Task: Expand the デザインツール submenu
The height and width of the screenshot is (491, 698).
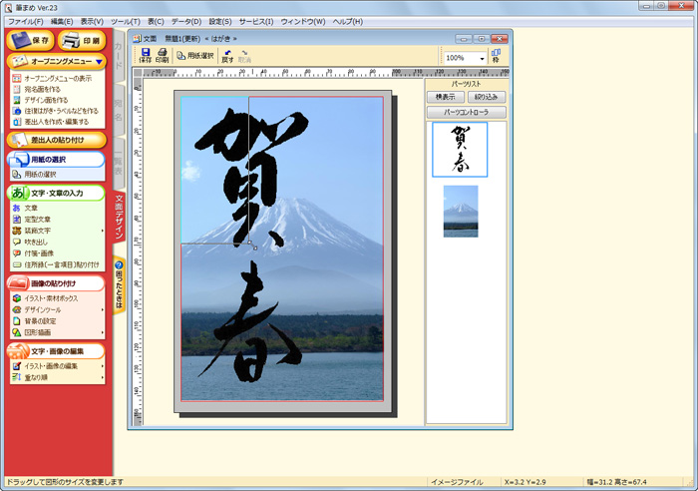Action: coord(103,309)
